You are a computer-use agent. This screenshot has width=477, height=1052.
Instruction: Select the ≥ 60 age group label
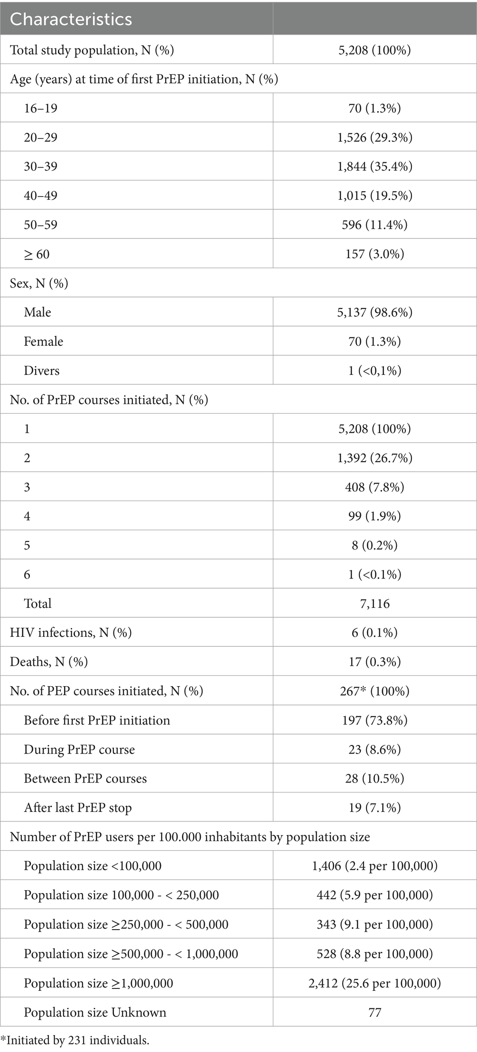(x=37, y=254)
